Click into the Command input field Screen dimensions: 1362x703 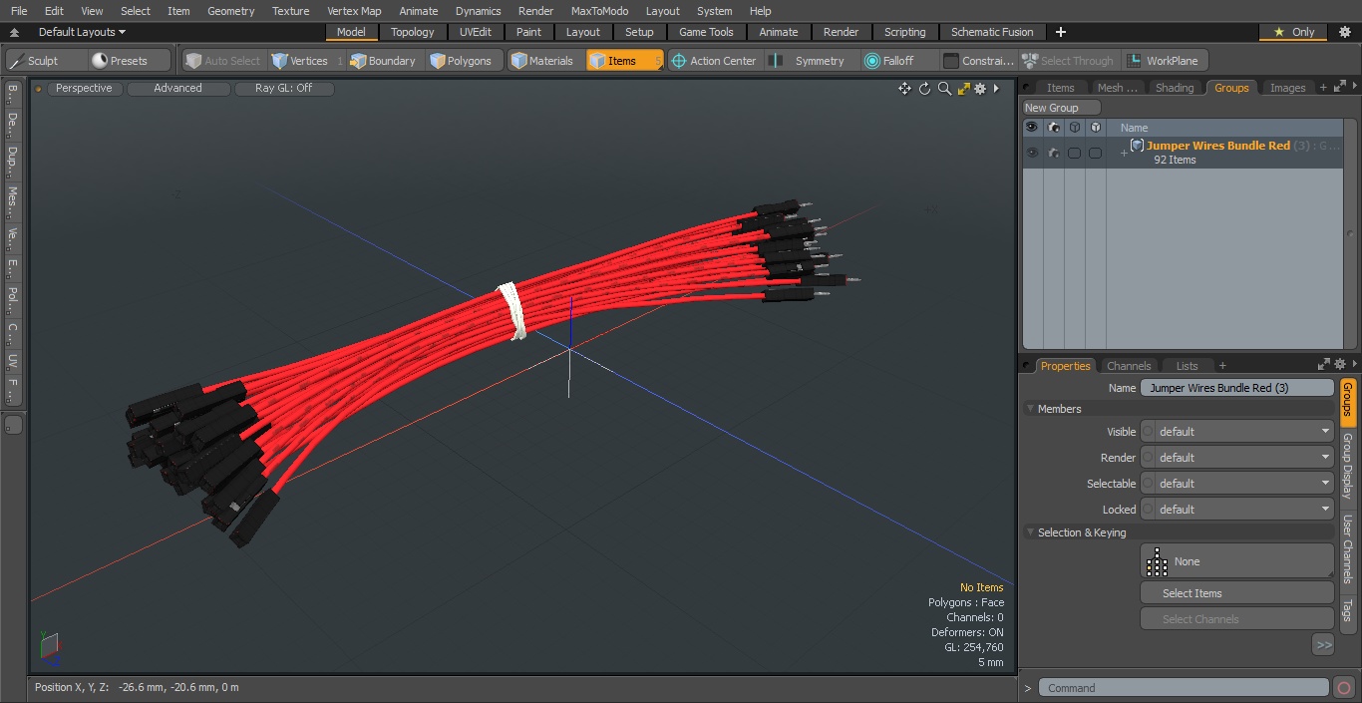[1184, 687]
